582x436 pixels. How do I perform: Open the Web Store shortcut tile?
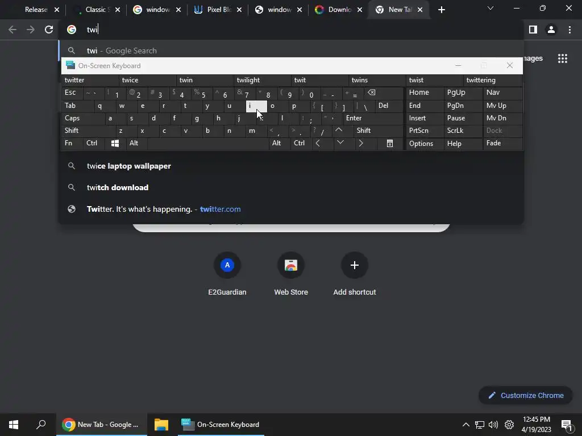pyautogui.click(x=291, y=274)
